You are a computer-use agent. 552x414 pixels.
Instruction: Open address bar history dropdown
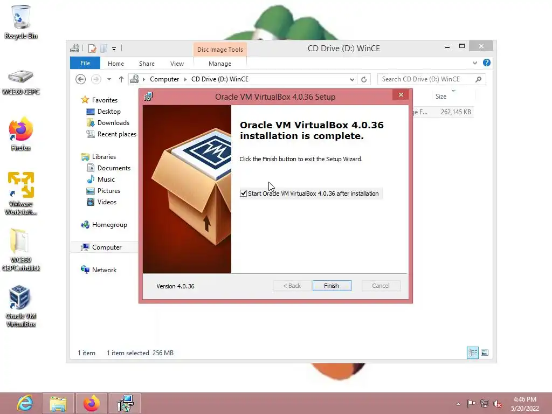point(351,80)
